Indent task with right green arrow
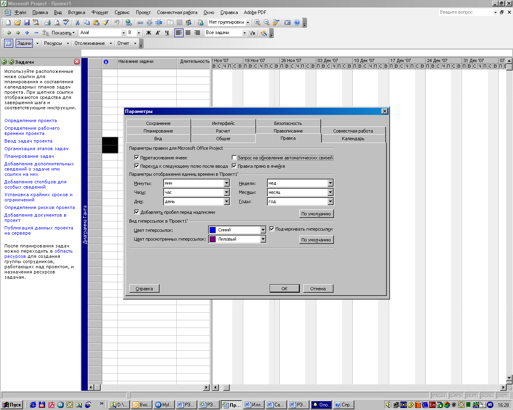 click(18, 33)
